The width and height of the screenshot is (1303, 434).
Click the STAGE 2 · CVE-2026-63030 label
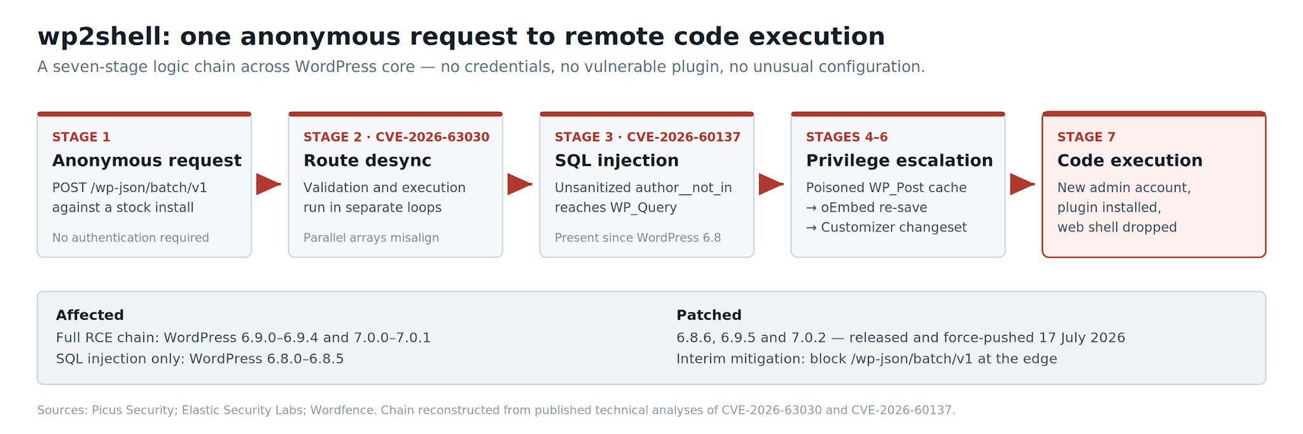pyautogui.click(x=396, y=137)
